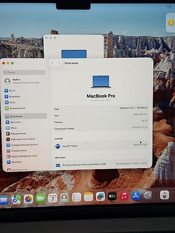The image size is (175, 233).
Task: Click Войти with Apple account
Action: pos(22,81)
